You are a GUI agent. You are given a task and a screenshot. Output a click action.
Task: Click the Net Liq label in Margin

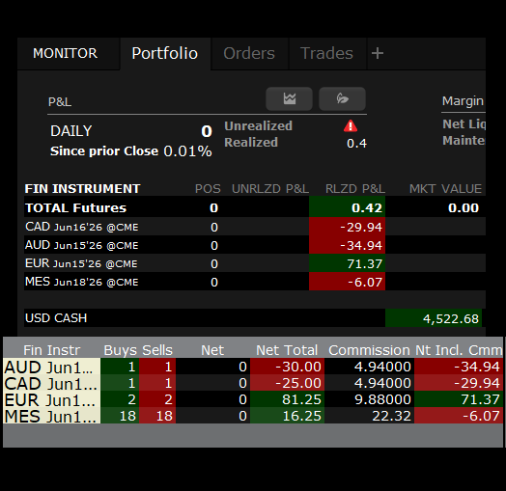(464, 124)
